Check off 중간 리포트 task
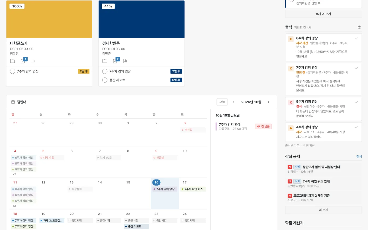The width and height of the screenshot is (368, 230). tap(105, 80)
